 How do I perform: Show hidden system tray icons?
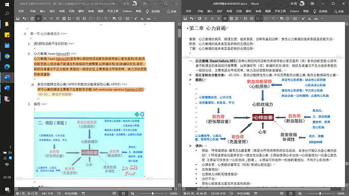[x=10, y=147]
